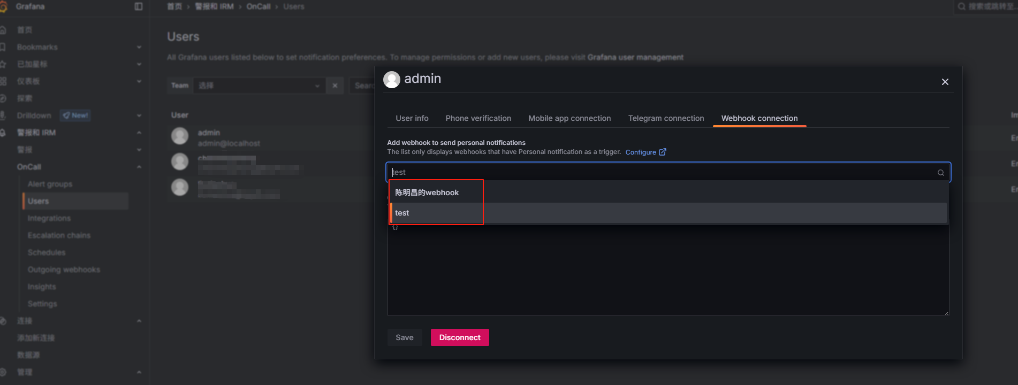
Task: Click the 警报和 IRM breadcrumb
Action: click(214, 6)
